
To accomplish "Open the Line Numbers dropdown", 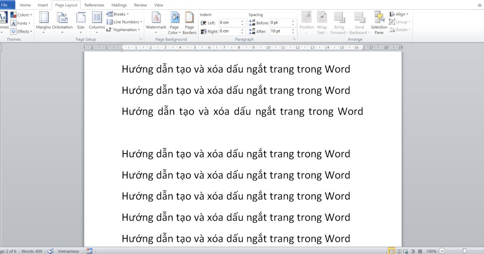I will pyautogui.click(x=125, y=22).
